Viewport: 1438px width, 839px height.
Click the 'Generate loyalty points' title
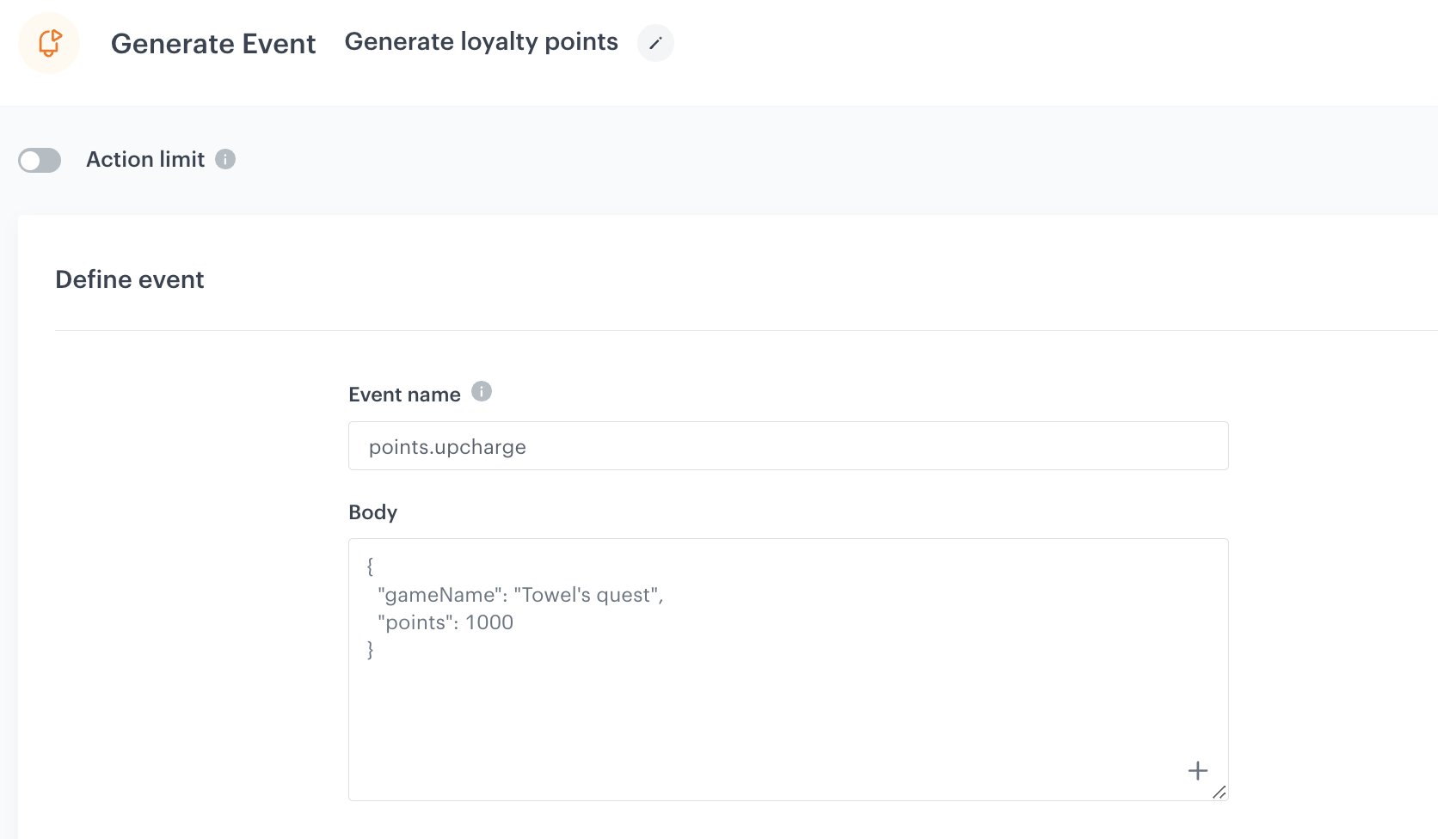click(481, 41)
